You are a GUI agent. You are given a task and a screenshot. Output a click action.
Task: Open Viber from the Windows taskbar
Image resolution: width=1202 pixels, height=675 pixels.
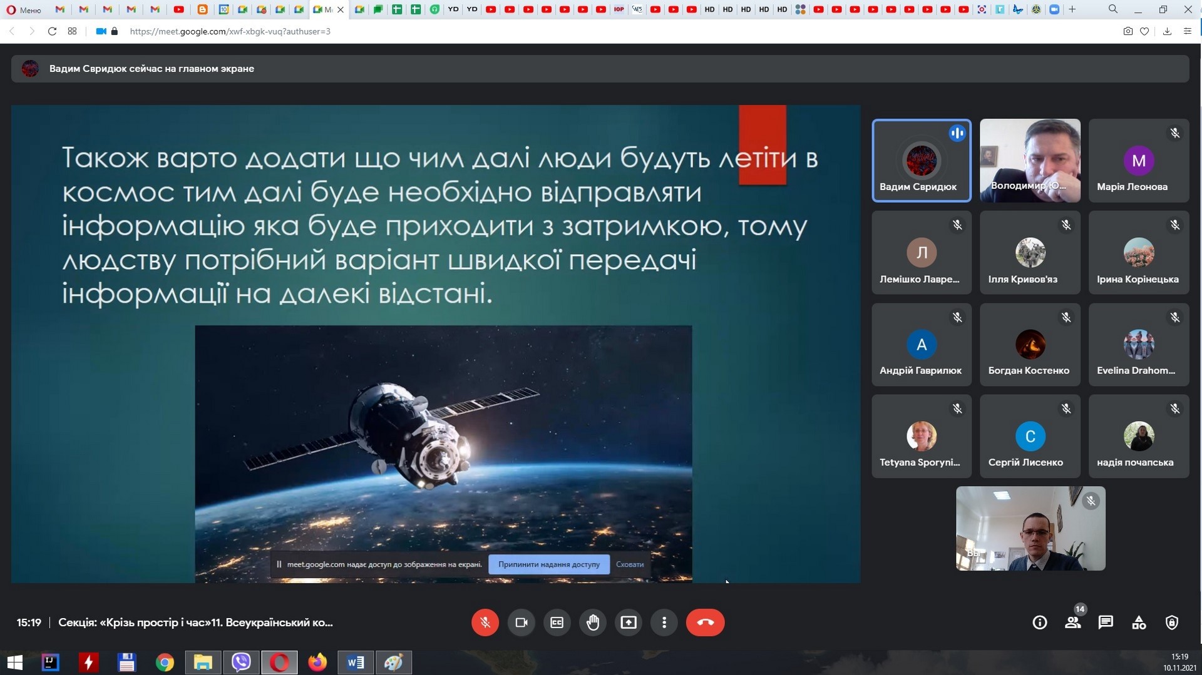point(241,662)
